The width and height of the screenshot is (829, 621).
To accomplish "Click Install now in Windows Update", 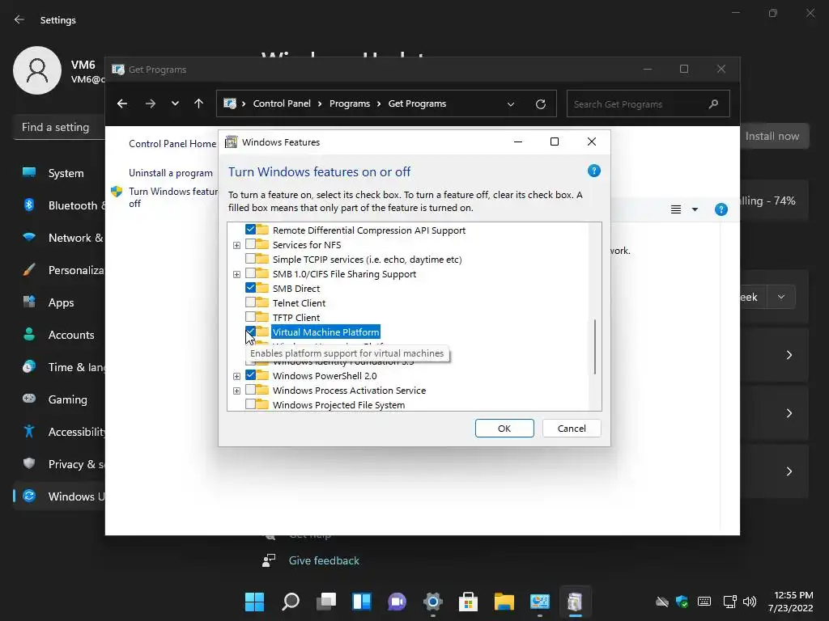I will (772, 136).
